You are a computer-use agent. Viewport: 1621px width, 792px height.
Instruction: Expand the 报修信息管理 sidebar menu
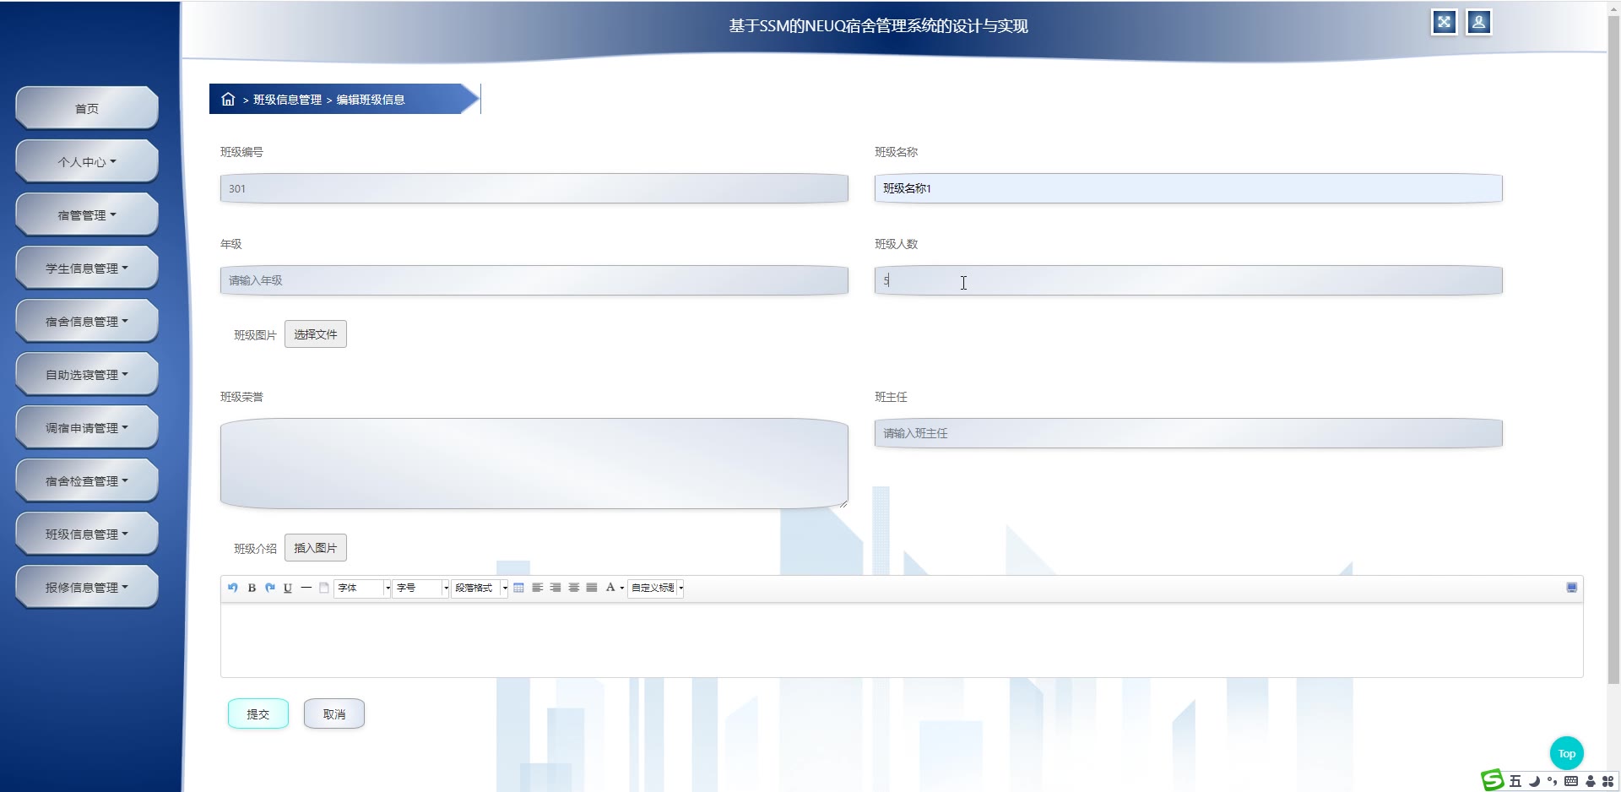(x=87, y=587)
